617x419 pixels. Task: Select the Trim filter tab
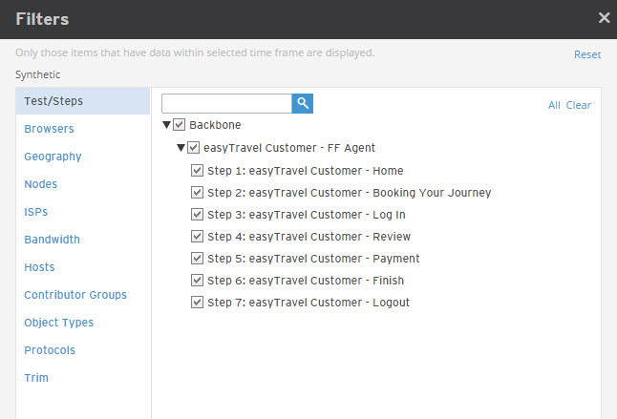click(36, 378)
